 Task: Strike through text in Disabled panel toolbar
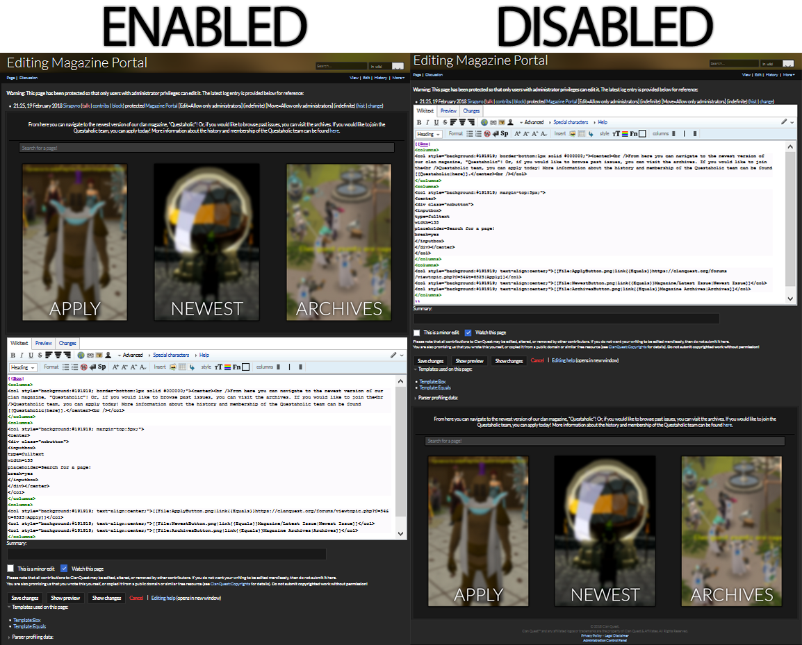(x=445, y=122)
